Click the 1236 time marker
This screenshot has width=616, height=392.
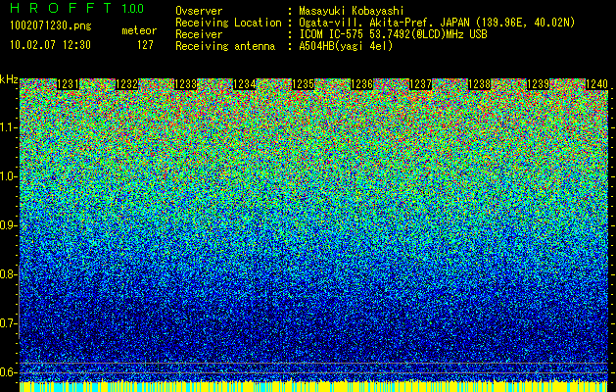click(361, 84)
